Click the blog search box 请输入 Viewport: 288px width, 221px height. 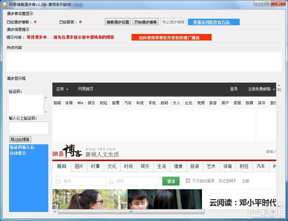pos(270,151)
